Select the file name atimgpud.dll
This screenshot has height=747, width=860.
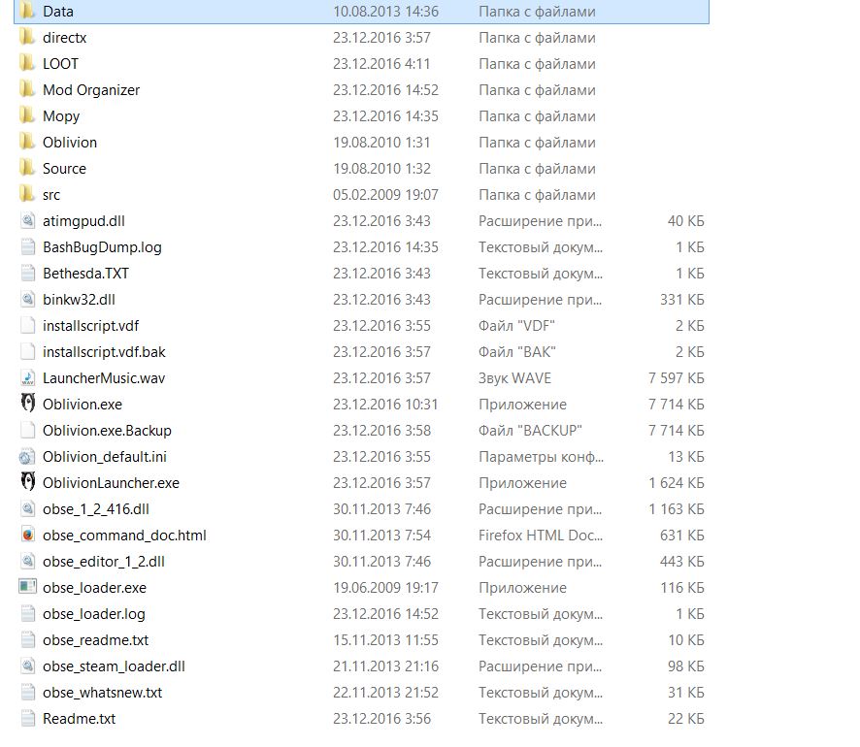point(83,221)
